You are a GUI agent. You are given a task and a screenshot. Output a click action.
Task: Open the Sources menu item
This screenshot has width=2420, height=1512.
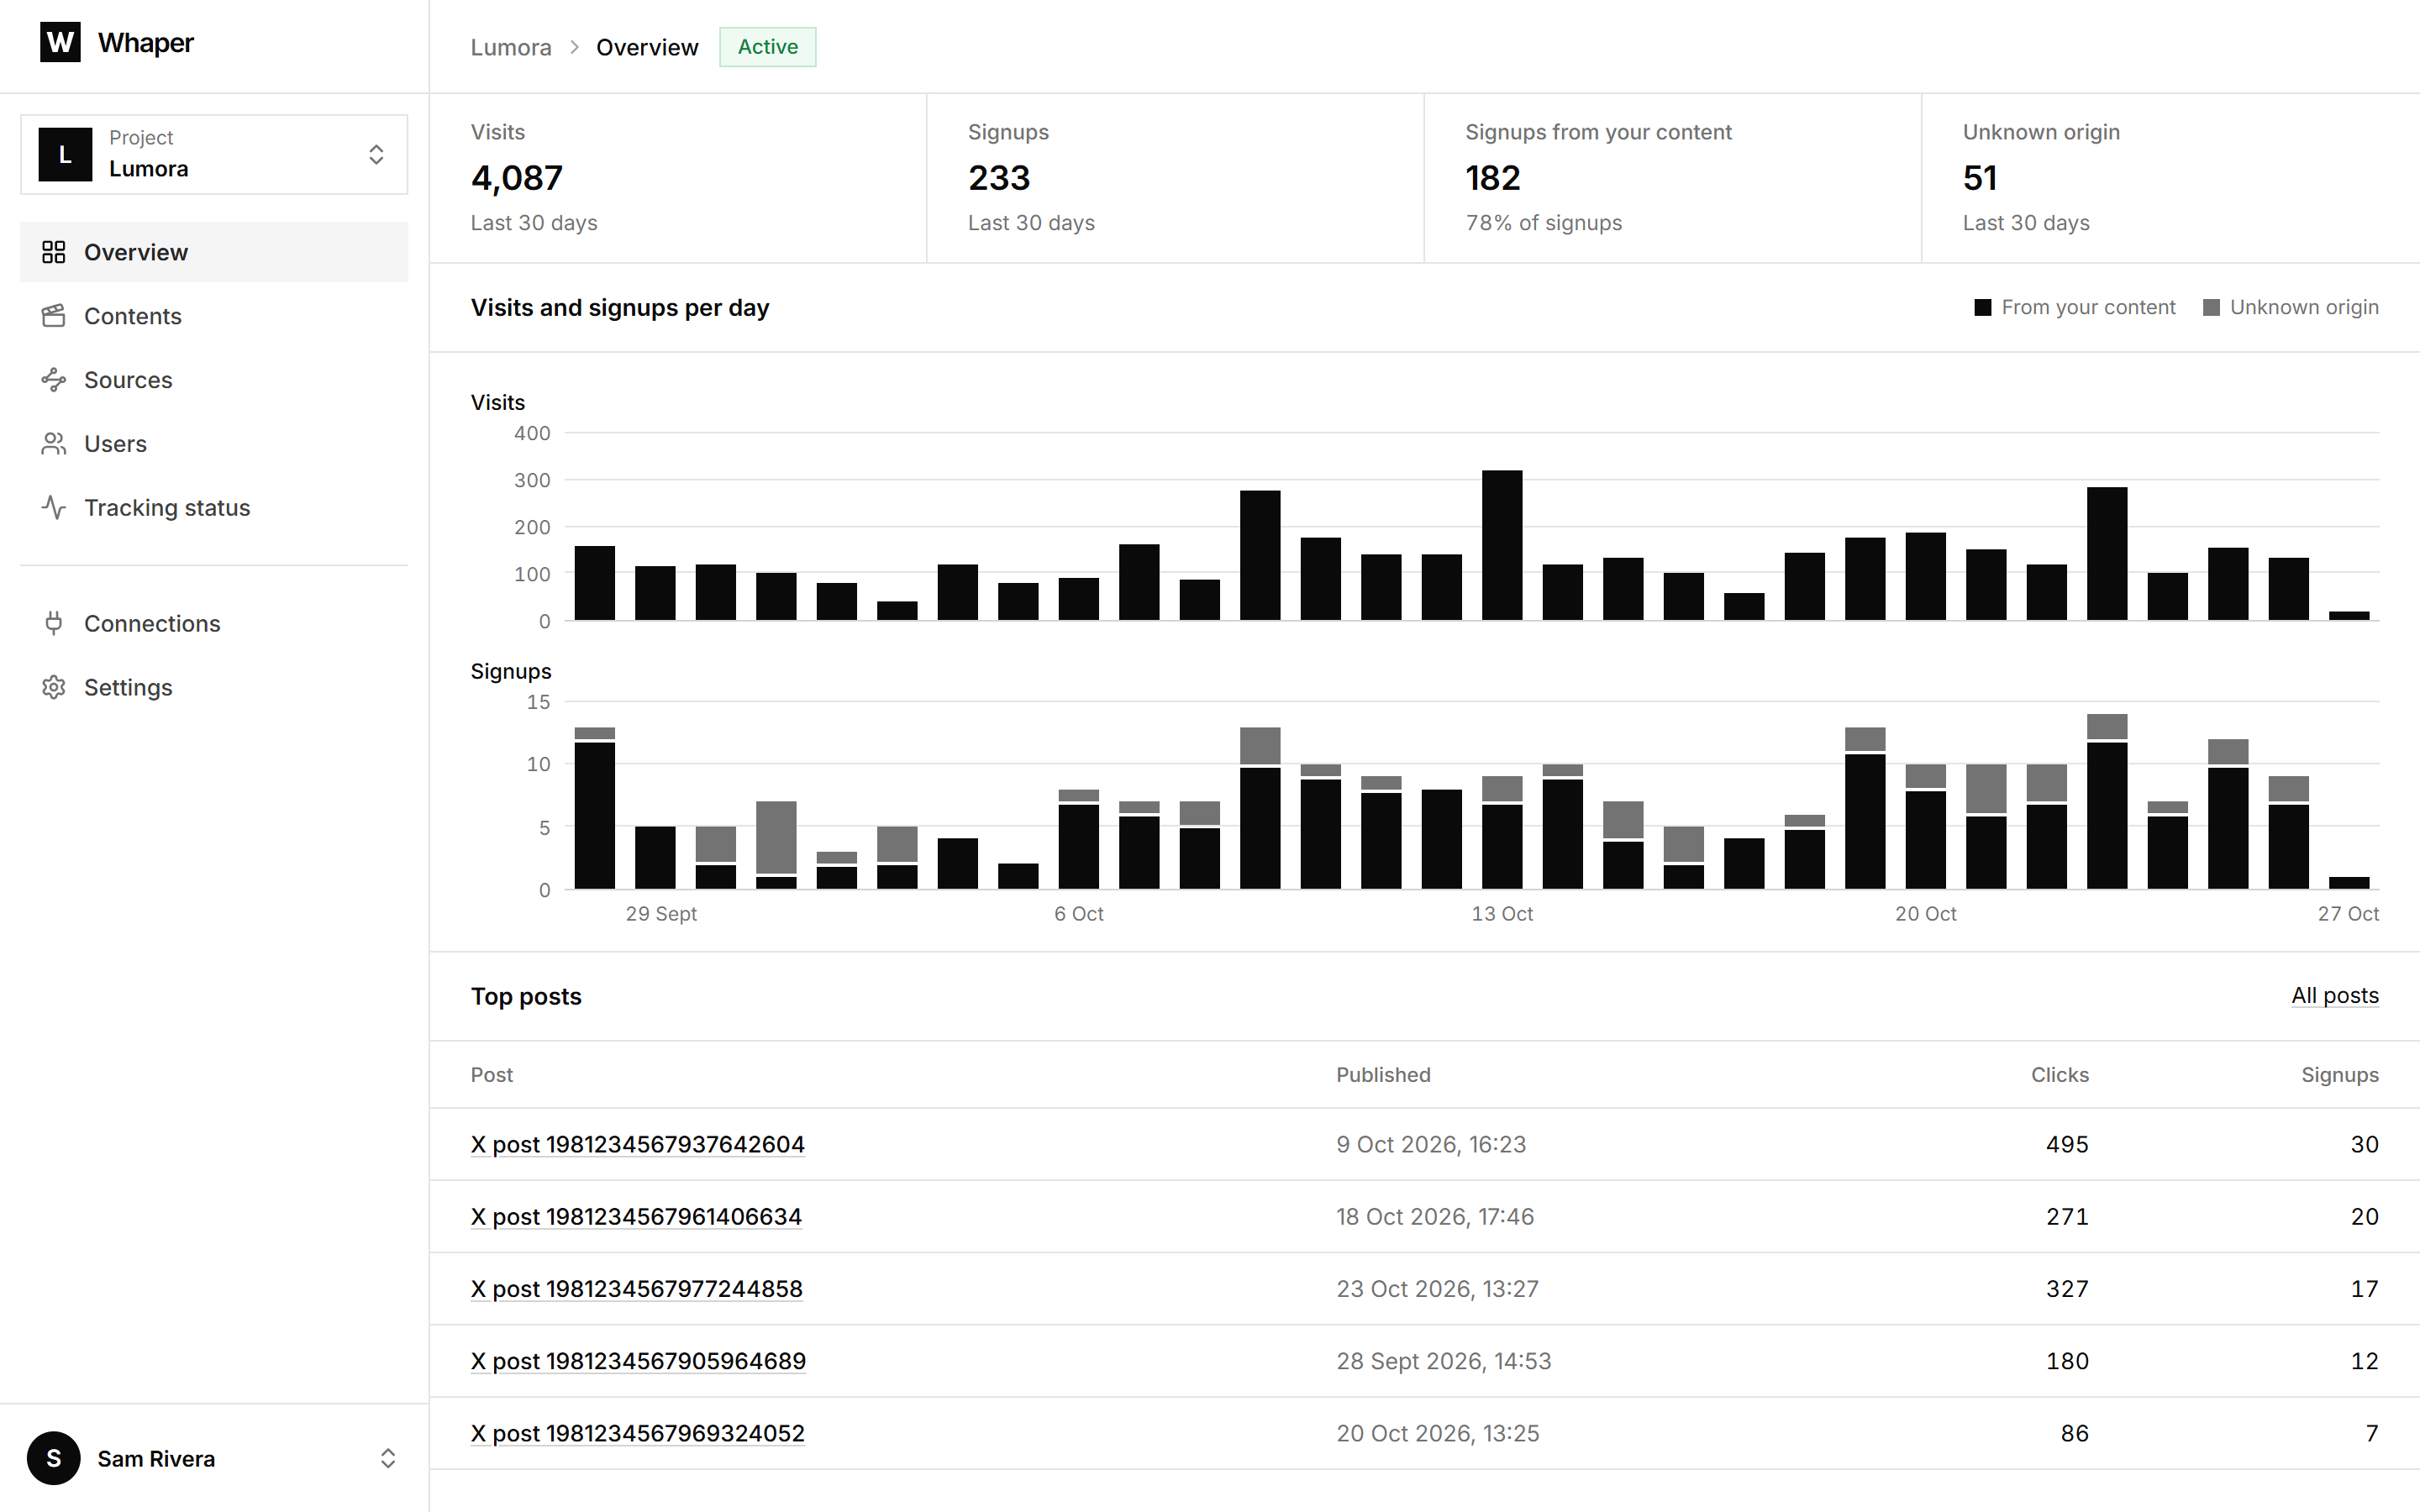pos(214,380)
